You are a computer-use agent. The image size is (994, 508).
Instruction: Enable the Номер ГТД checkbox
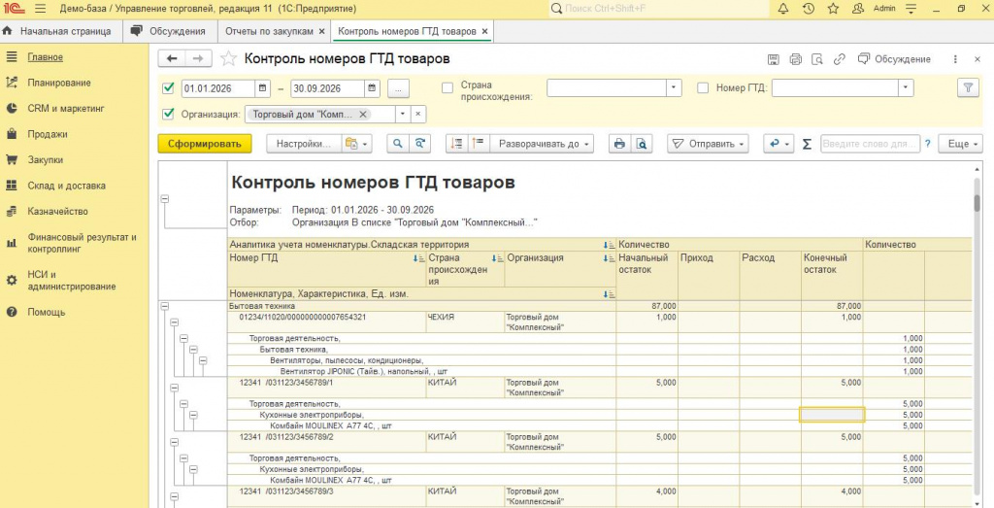(x=703, y=88)
